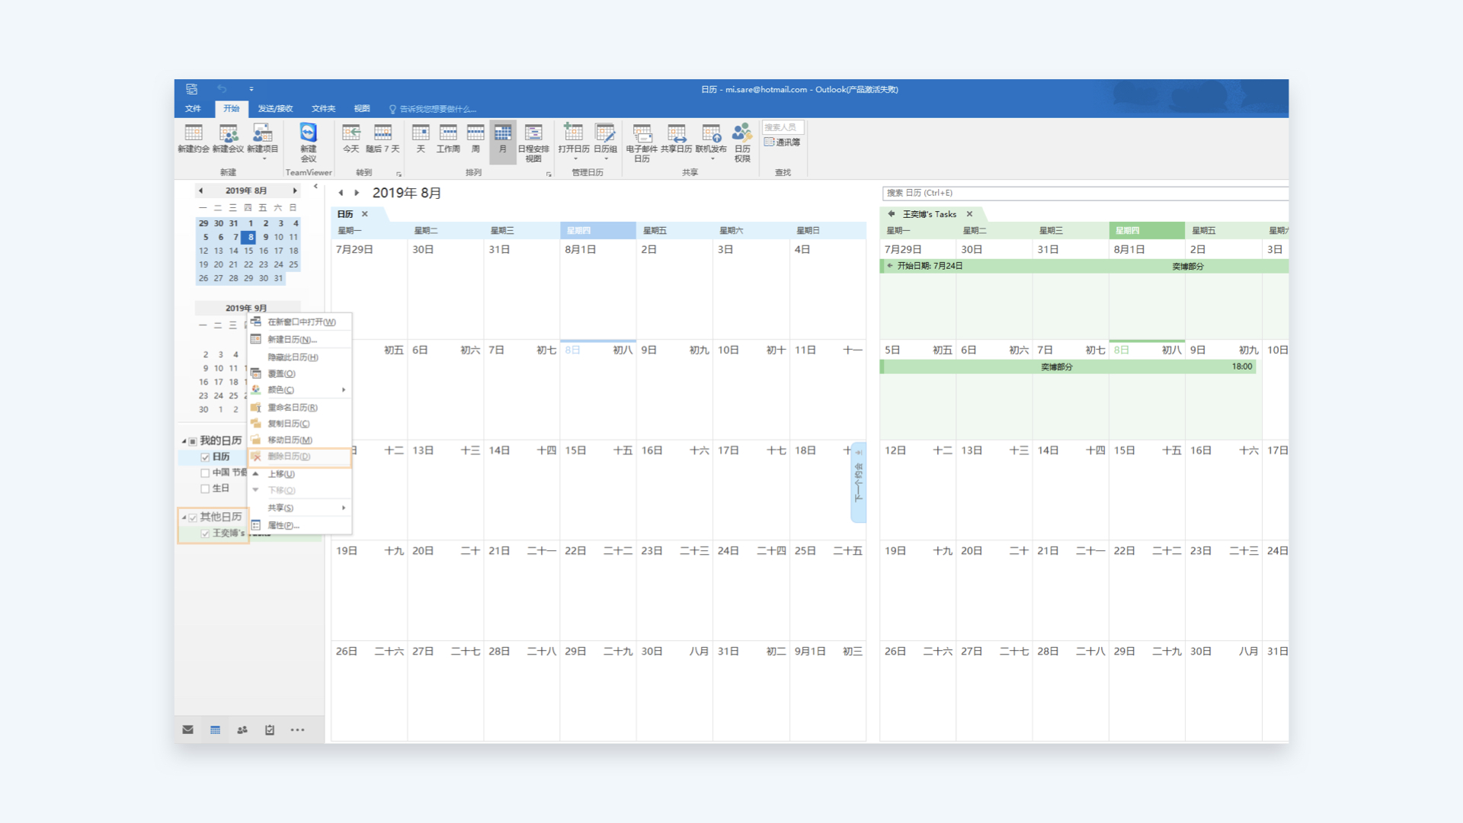Switch to 周 (week) view

475,138
